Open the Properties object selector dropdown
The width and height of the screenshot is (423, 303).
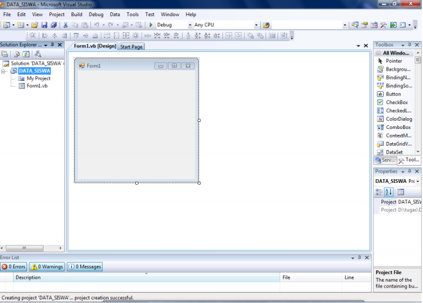click(x=418, y=182)
